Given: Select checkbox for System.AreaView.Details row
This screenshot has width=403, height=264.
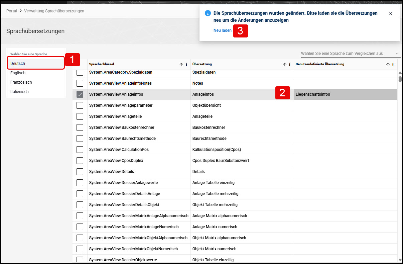Looking at the screenshot, I should pyautogui.click(x=80, y=172).
